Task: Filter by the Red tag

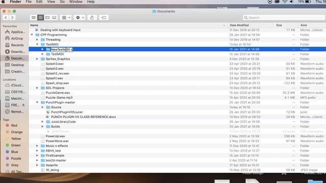Action: [x=11, y=126]
